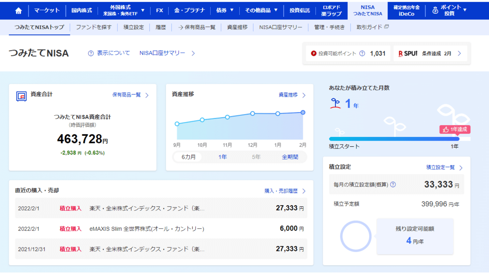Viewport: 489px width, 275px height.
Task: Click the arrow icon before 保有商品一覧 tab
Action: (181, 27)
